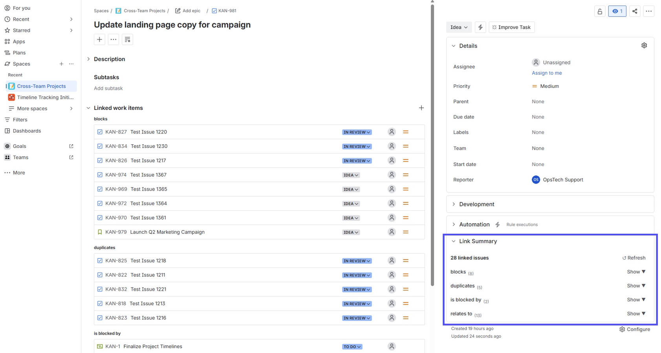The height and width of the screenshot is (353, 661).
Task: Click the plus icon beneath the issue title
Action: [x=99, y=39]
